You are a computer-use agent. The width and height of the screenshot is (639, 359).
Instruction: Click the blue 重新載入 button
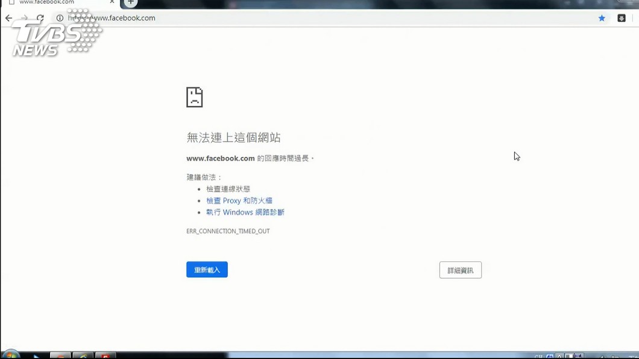[207, 270]
